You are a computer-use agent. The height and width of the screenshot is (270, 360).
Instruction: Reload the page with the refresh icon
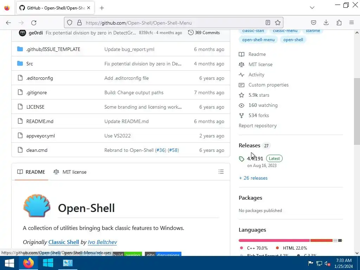[34, 23]
